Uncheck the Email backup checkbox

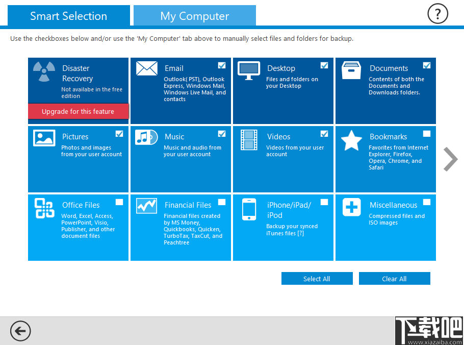[x=222, y=65]
